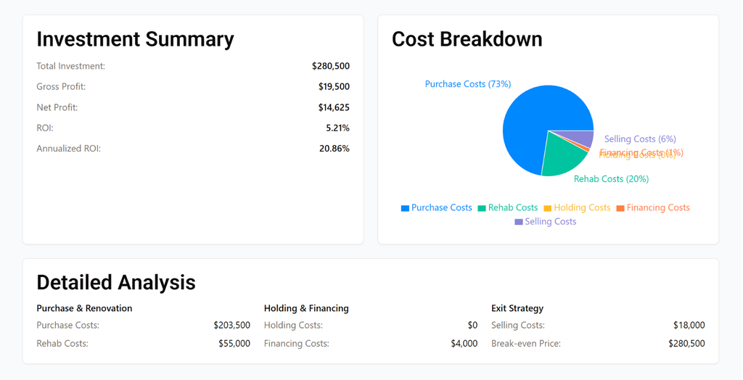
Task: Click the Total Investment label
Action: pos(70,66)
